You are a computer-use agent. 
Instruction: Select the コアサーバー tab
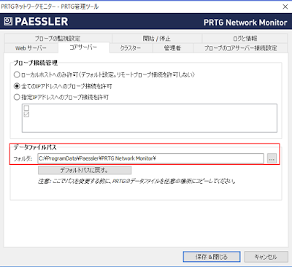click(x=84, y=47)
